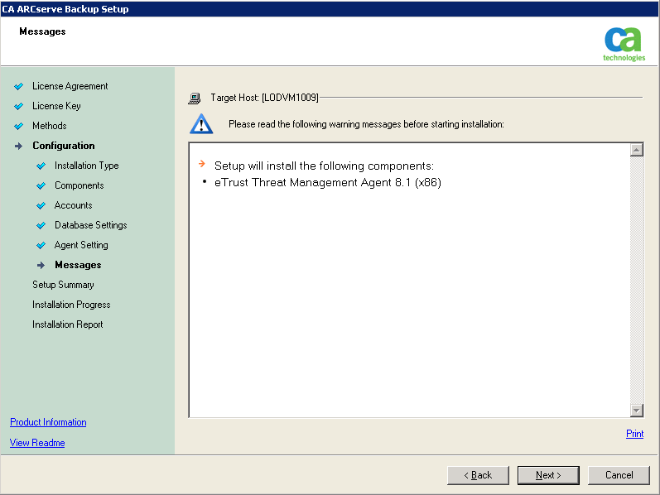Click the CA Technologies logo

624,44
